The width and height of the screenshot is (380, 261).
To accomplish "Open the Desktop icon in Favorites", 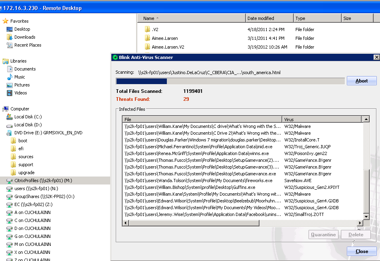I will click(x=10, y=29).
